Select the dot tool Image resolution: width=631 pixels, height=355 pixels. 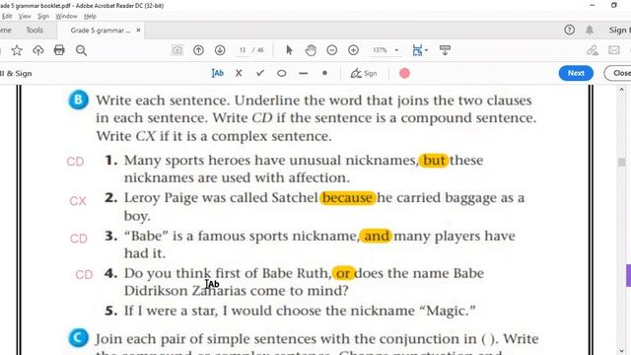[324, 73]
